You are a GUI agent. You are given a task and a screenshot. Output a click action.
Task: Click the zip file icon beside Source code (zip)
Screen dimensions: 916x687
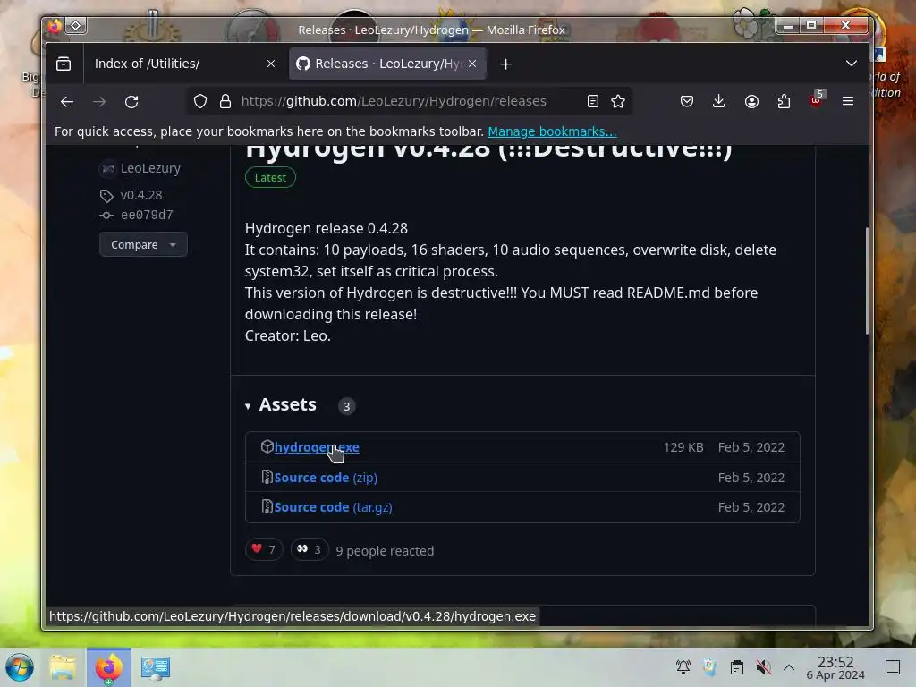click(x=267, y=478)
